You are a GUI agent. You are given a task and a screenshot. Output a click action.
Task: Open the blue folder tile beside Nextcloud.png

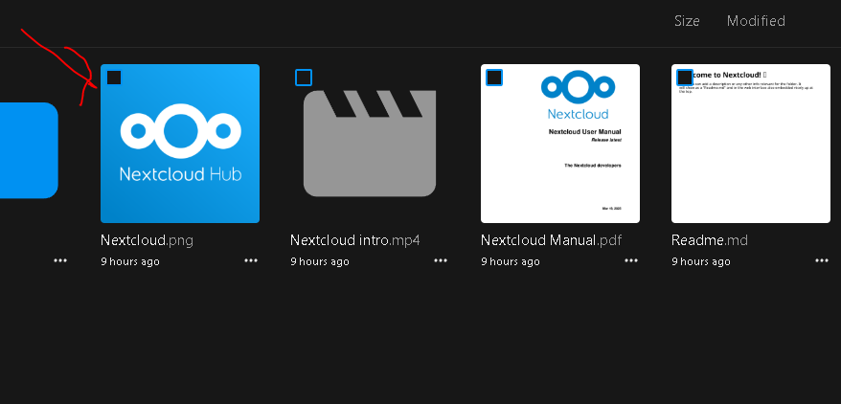[29, 150]
